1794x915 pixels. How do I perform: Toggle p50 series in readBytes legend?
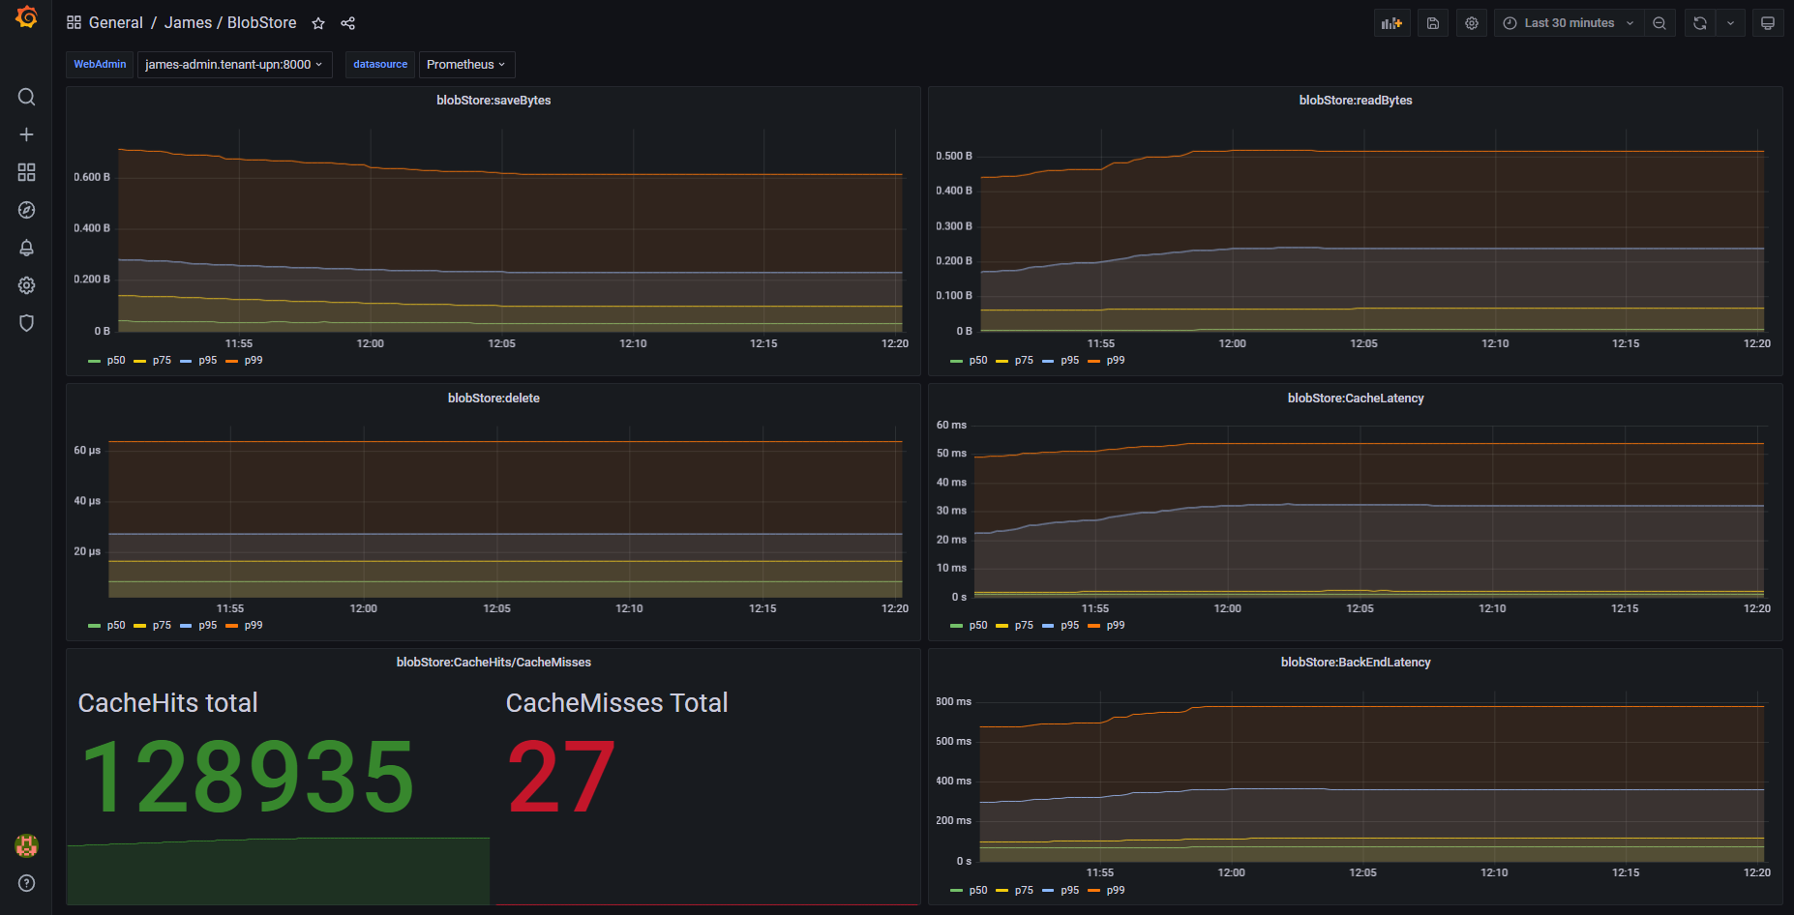pos(978,361)
